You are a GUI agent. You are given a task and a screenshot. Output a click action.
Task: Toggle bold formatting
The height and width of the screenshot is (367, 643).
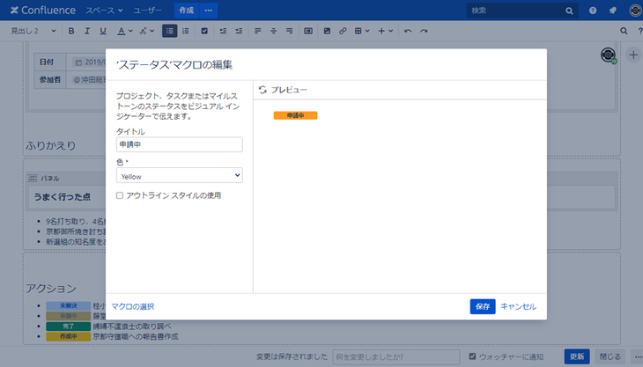[x=71, y=31]
